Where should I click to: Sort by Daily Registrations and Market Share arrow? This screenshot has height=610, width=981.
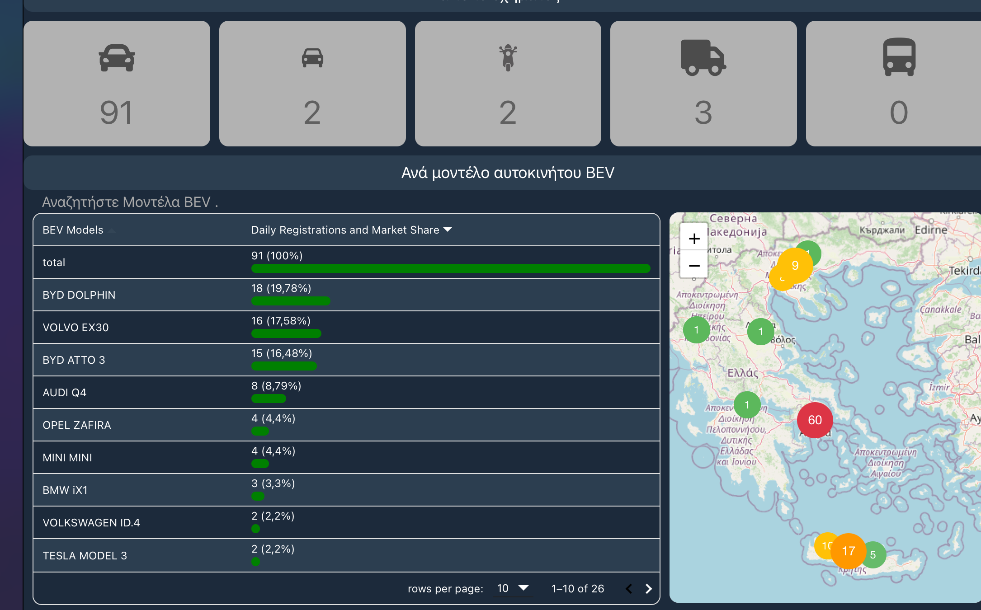[448, 230]
